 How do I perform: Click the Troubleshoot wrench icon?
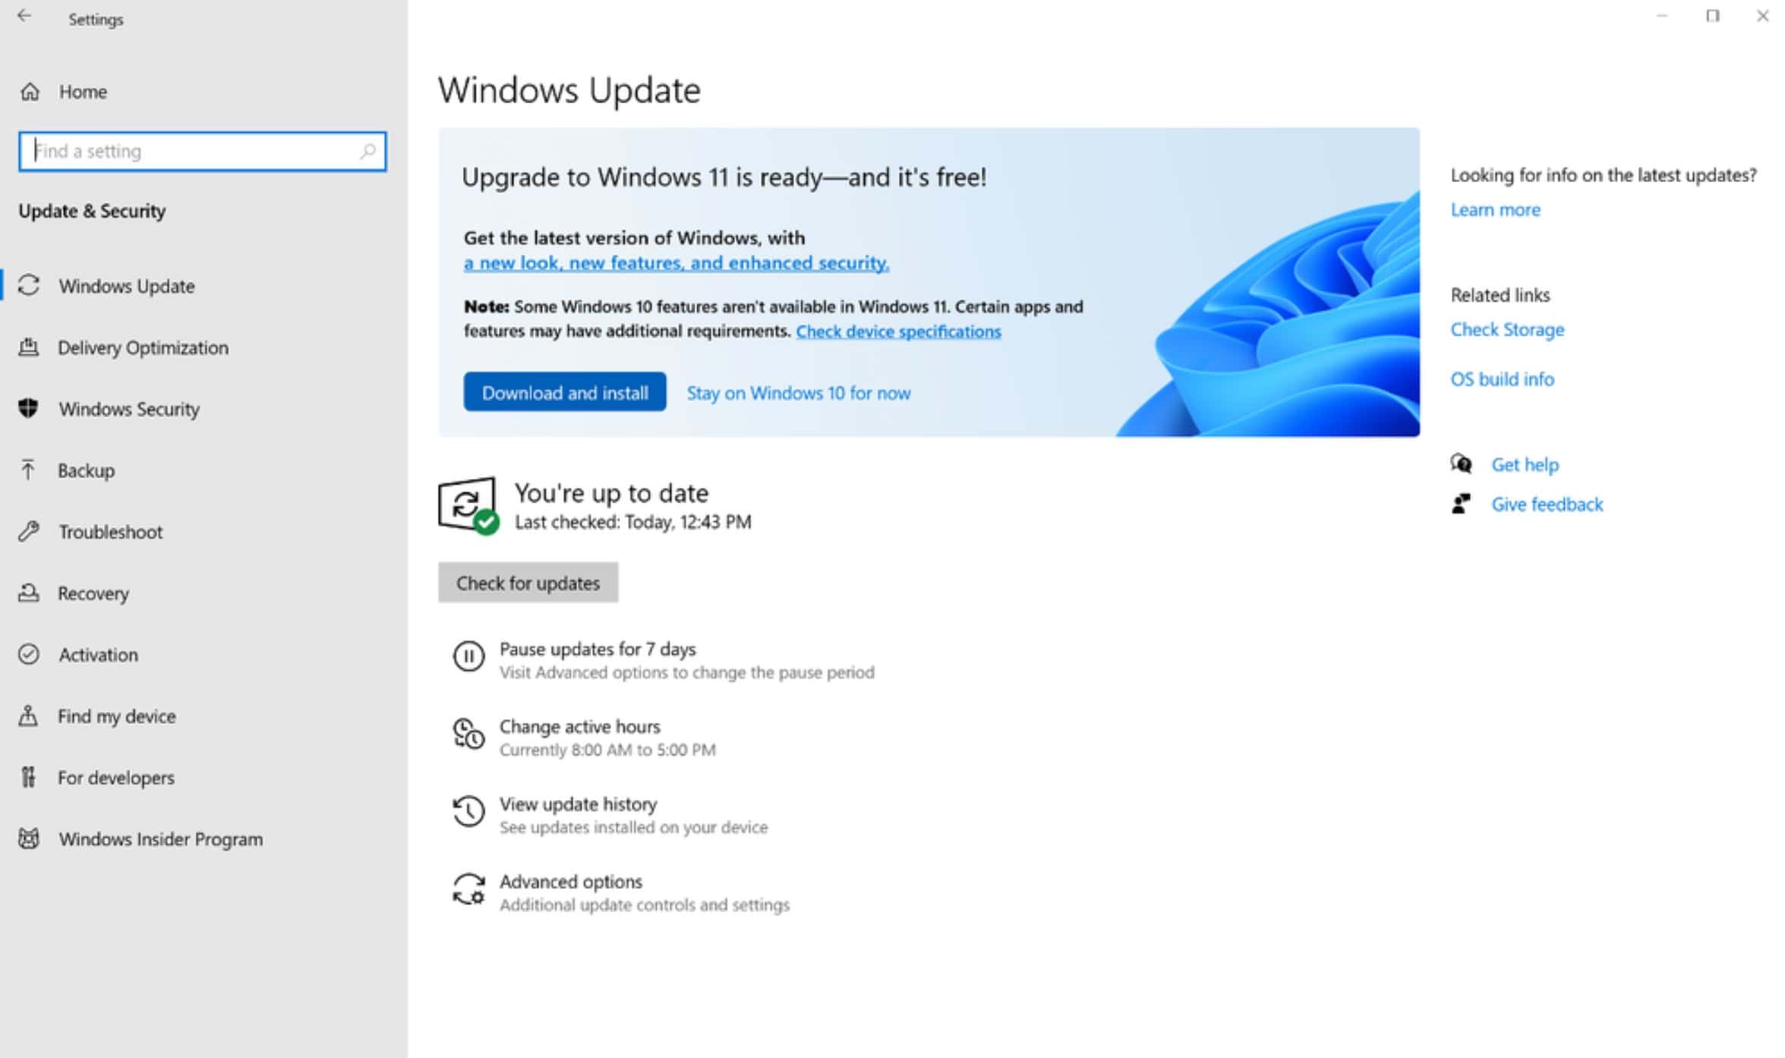30,531
